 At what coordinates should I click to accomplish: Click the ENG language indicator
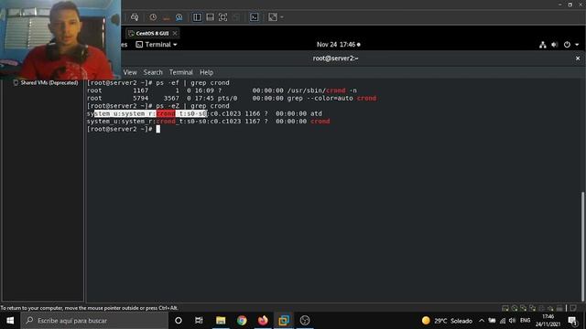525,321
